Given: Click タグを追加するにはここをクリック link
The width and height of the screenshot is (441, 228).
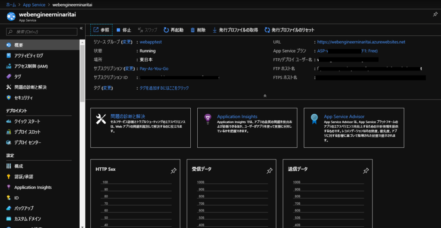Looking at the screenshot, I should point(164,88).
